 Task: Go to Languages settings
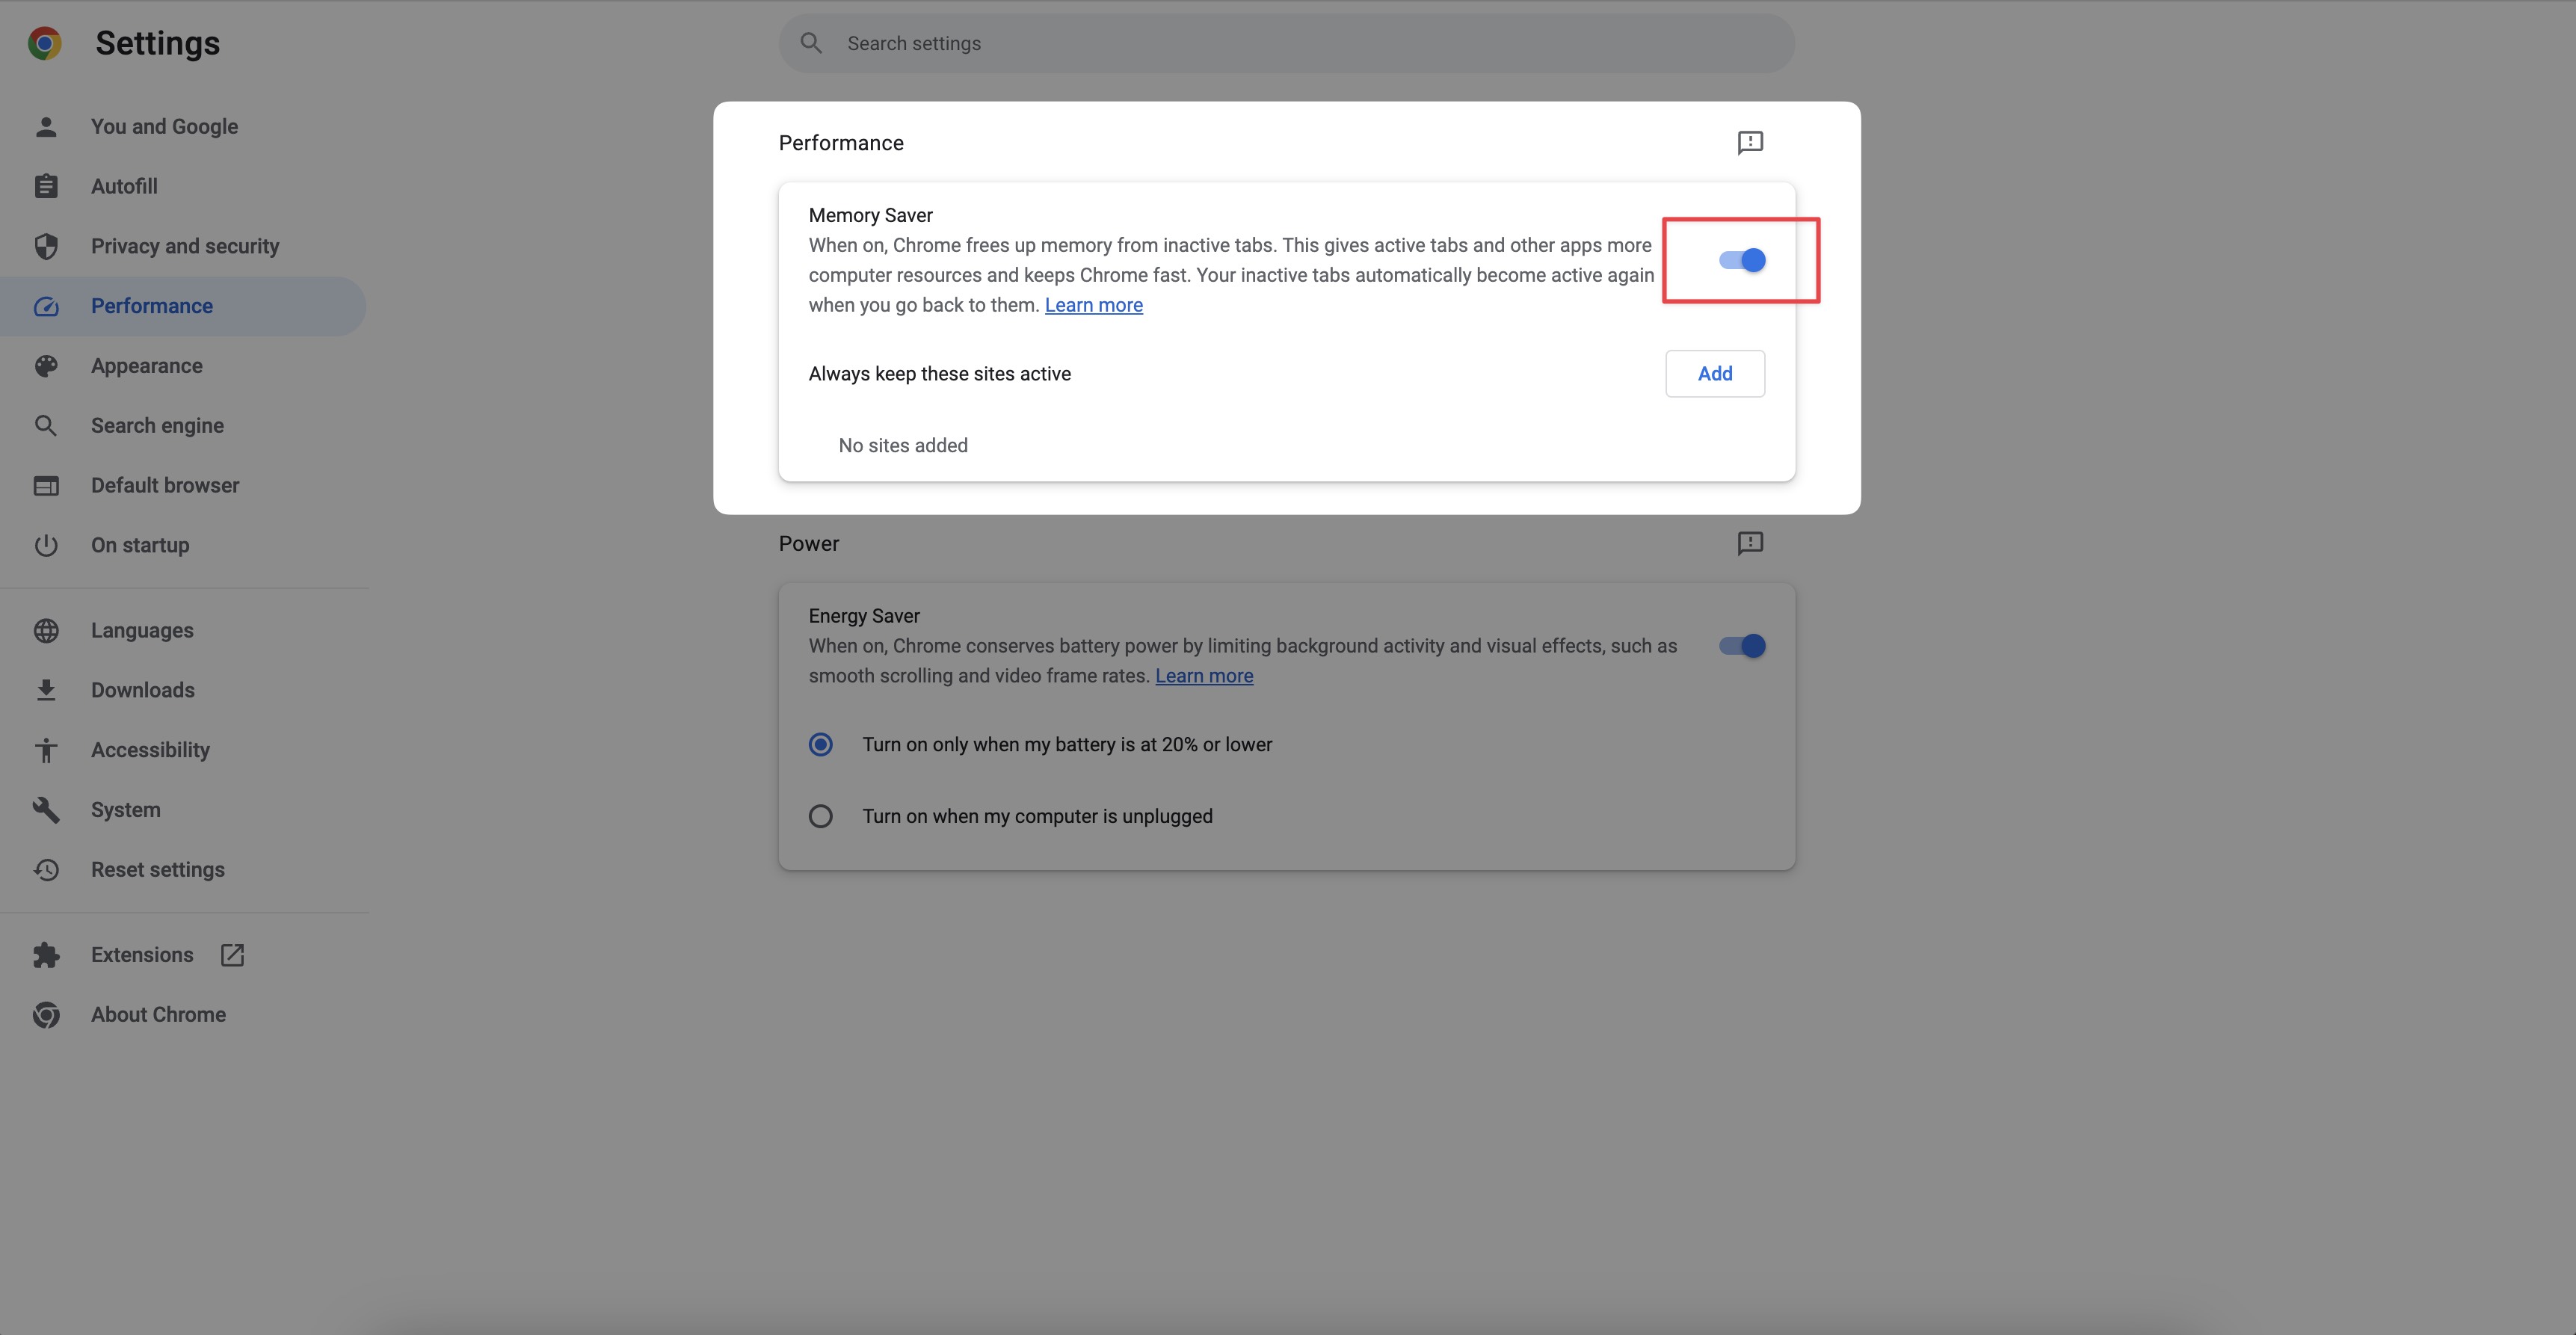tap(142, 631)
